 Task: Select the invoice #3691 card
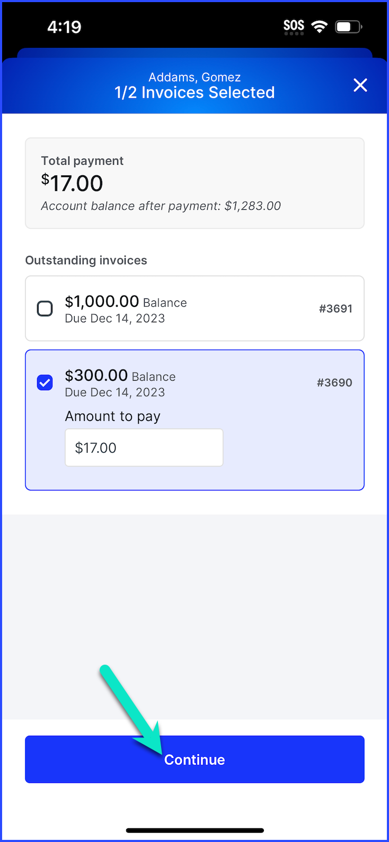194,308
